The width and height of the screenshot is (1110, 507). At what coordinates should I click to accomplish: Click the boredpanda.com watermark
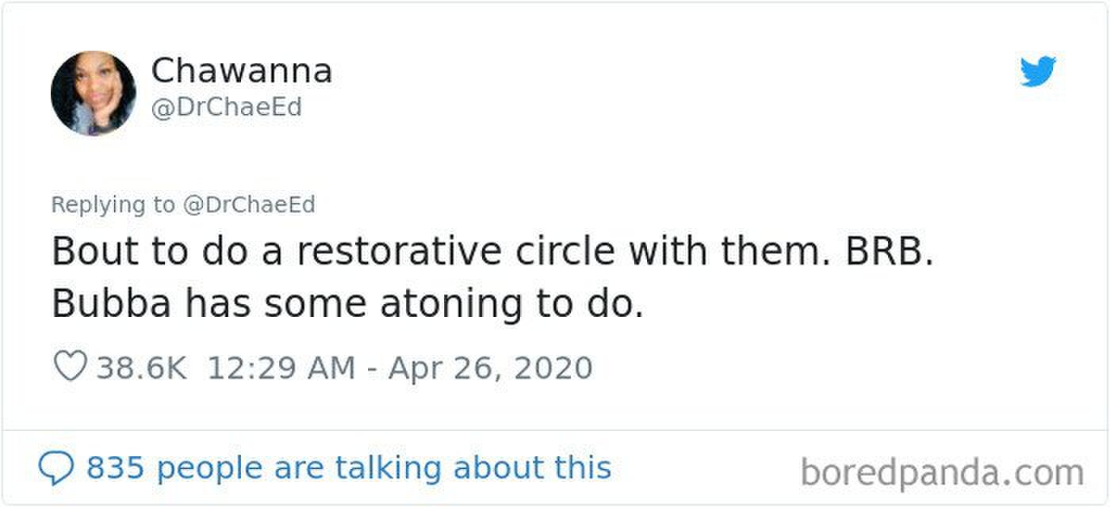942,473
